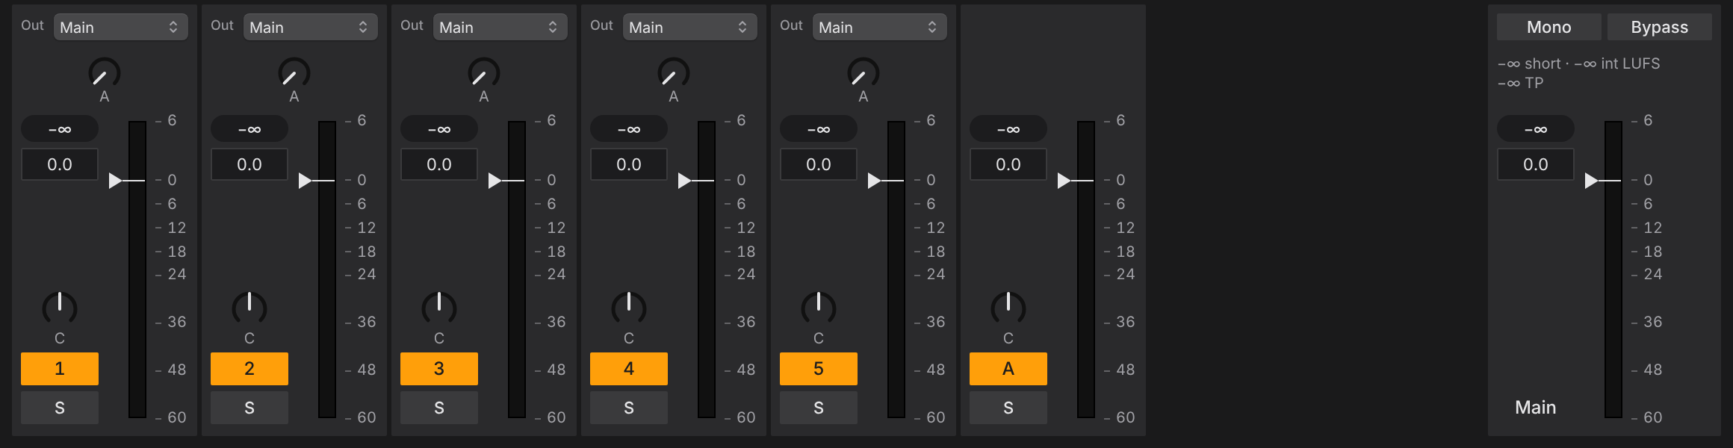Click channel 5 fader handle triangle
Screen dimensions: 1733x448
point(874,181)
